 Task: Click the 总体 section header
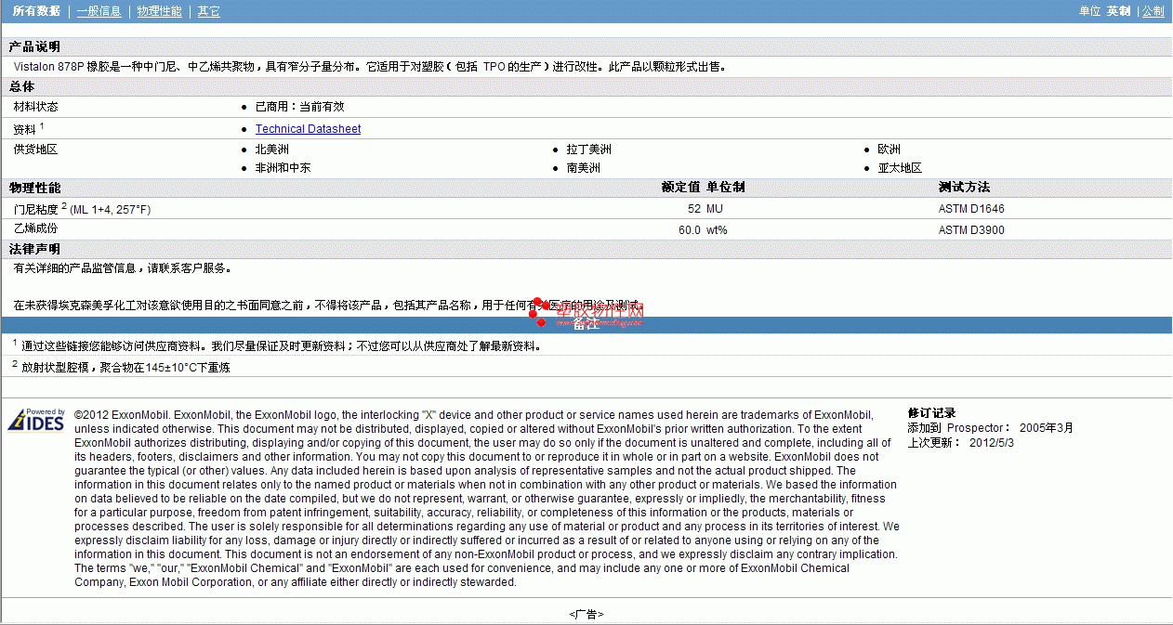click(21, 86)
